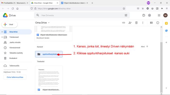Click Osta tallennustilaa button
This screenshot has height=95, width=170.
tap(15, 77)
